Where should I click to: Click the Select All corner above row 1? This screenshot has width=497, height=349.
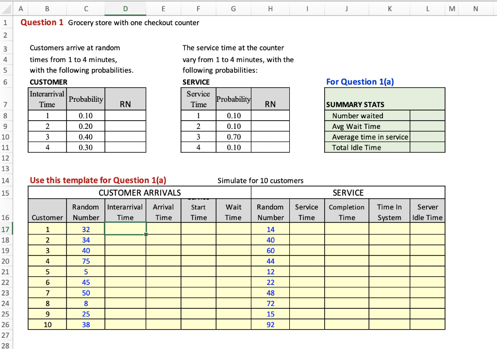[6, 8]
